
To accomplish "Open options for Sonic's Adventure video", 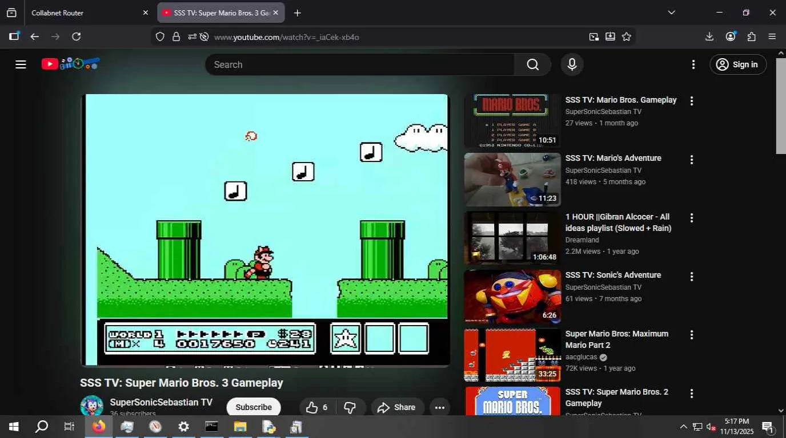I will [692, 277].
